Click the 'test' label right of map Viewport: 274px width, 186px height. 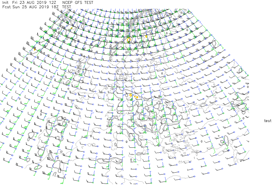pyautogui.click(x=268, y=121)
